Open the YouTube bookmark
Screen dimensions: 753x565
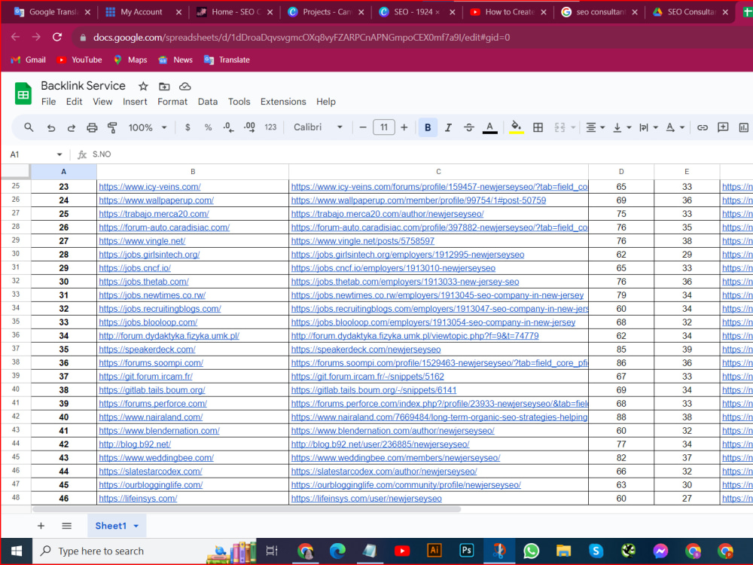pos(80,60)
